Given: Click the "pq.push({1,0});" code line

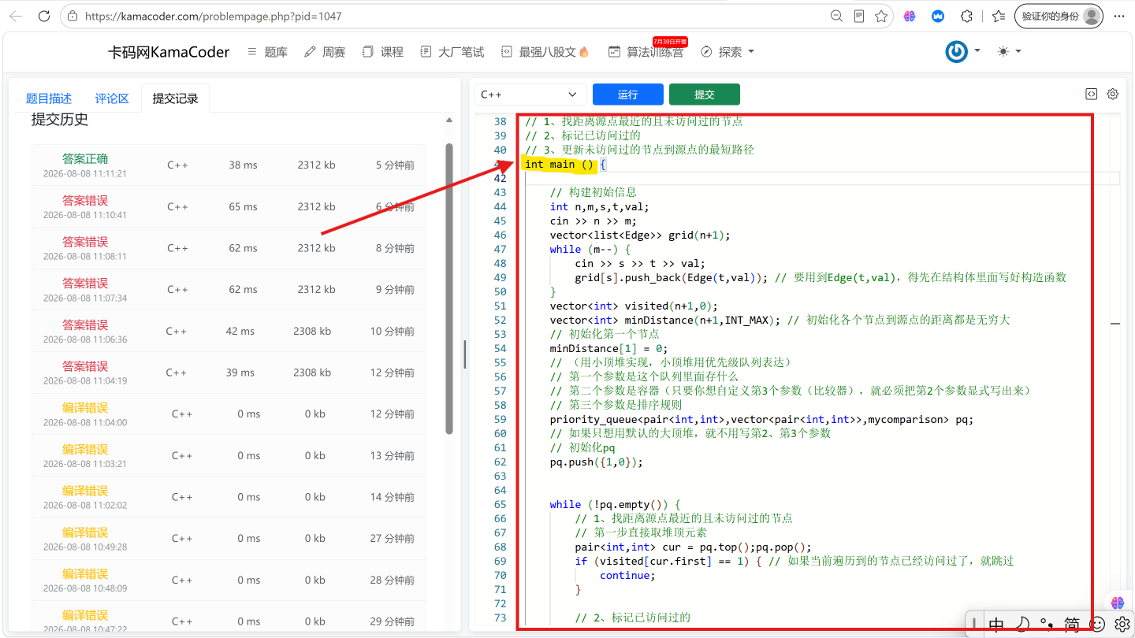Looking at the screenshot, I should point(596,462).
